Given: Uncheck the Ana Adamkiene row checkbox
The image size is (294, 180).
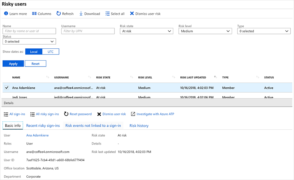Looking at the screenshot, I should point(7,88).
